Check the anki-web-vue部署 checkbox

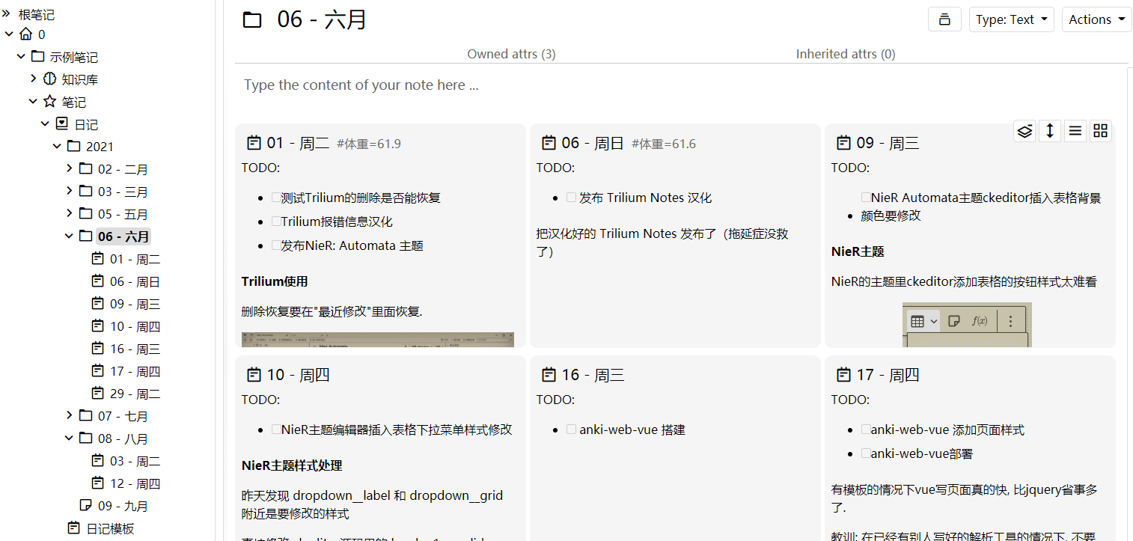[x=866, y=453]
